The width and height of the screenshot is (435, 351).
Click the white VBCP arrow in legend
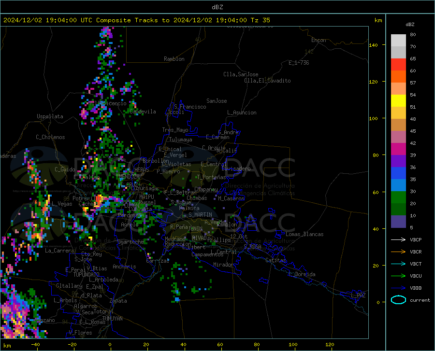coord(398,239)
